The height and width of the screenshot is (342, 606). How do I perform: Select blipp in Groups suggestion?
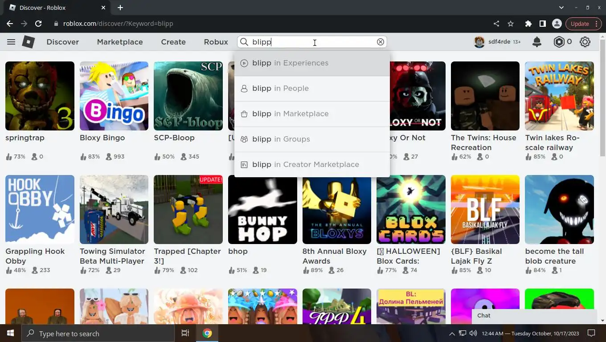pos(312,139)
